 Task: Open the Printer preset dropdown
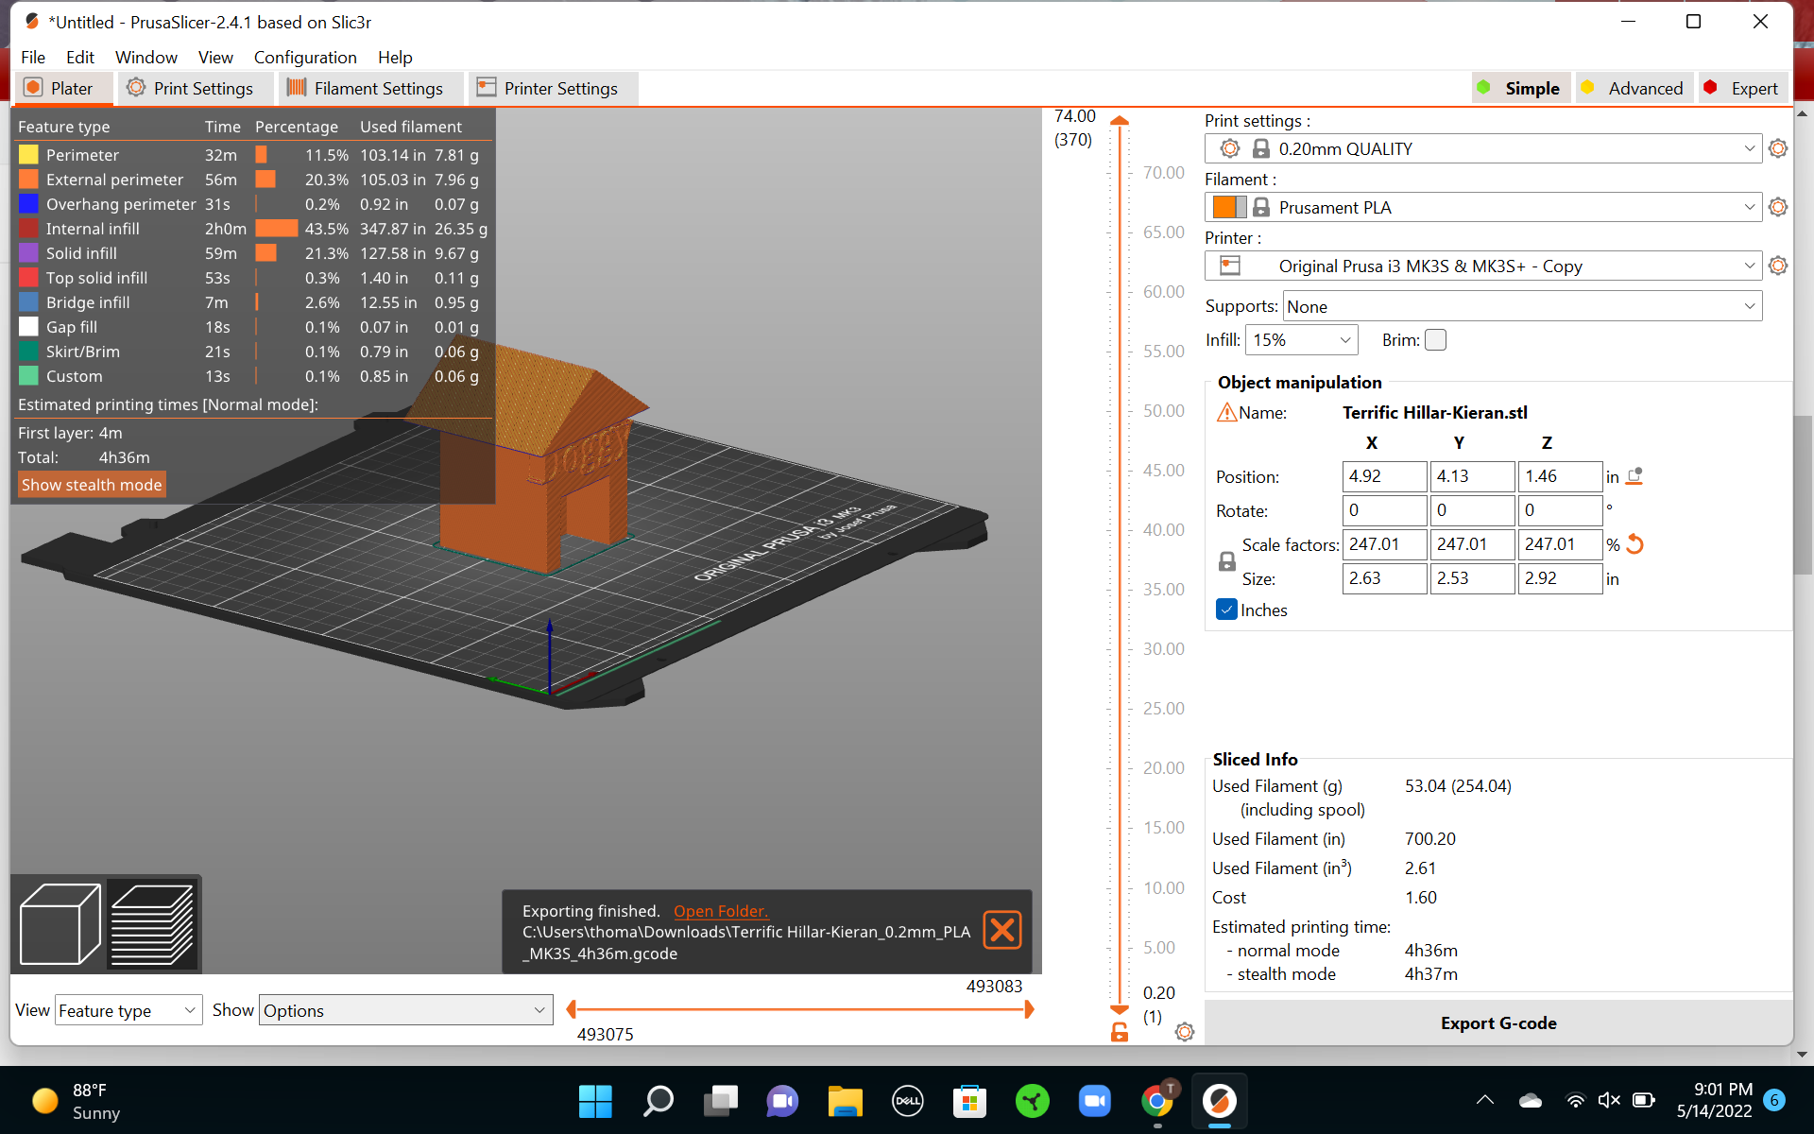point(1483,266)
